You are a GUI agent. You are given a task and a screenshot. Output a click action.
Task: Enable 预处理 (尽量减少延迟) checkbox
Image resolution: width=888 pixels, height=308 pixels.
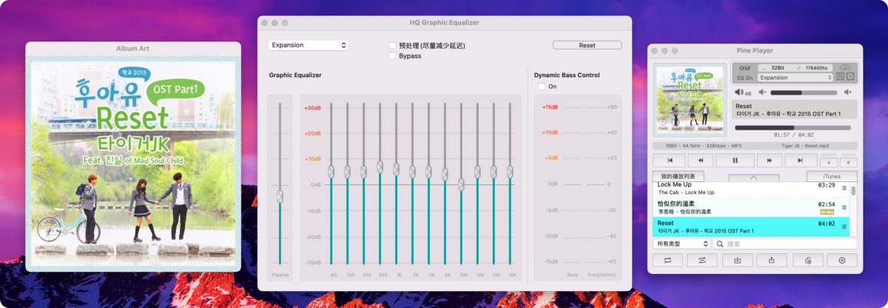393,46
